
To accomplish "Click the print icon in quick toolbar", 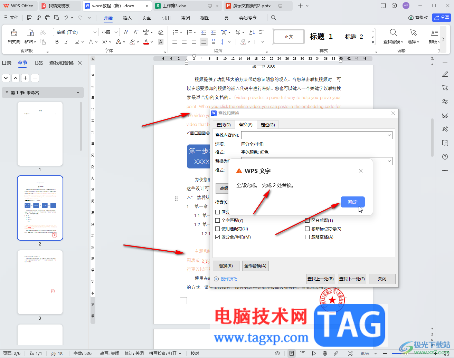I will (x=48, y=18).
